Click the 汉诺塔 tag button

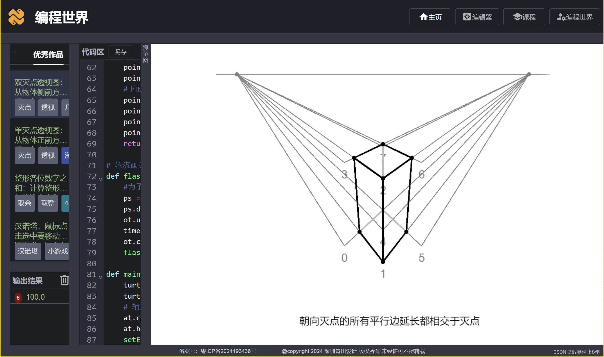[28, 251]
